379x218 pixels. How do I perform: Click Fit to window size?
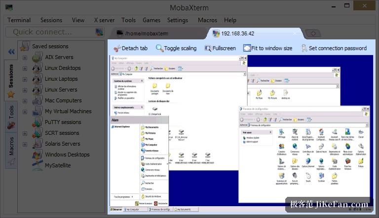point(268,48)
